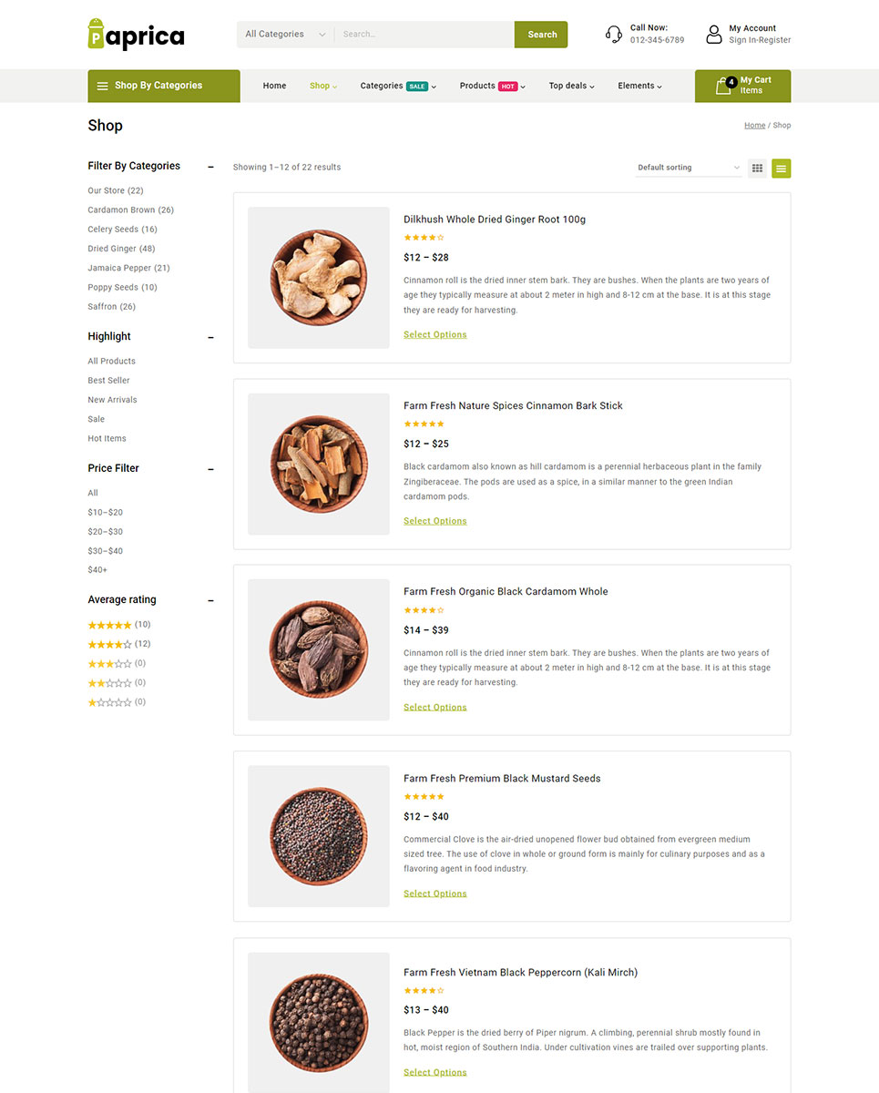
Task: Click the My Account user icon
Action: tap(714, 35)
